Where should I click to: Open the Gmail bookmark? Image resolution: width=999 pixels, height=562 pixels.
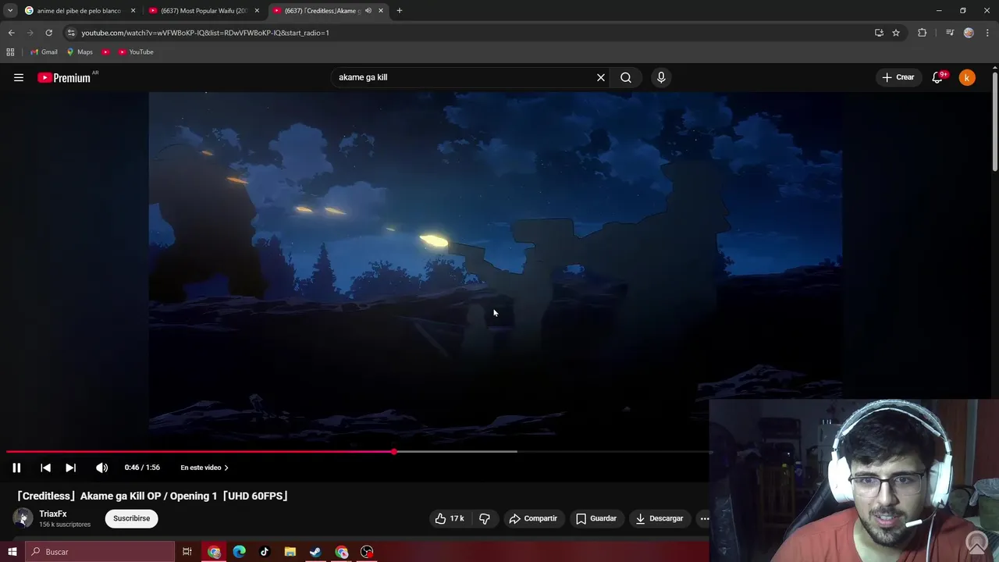44,52
